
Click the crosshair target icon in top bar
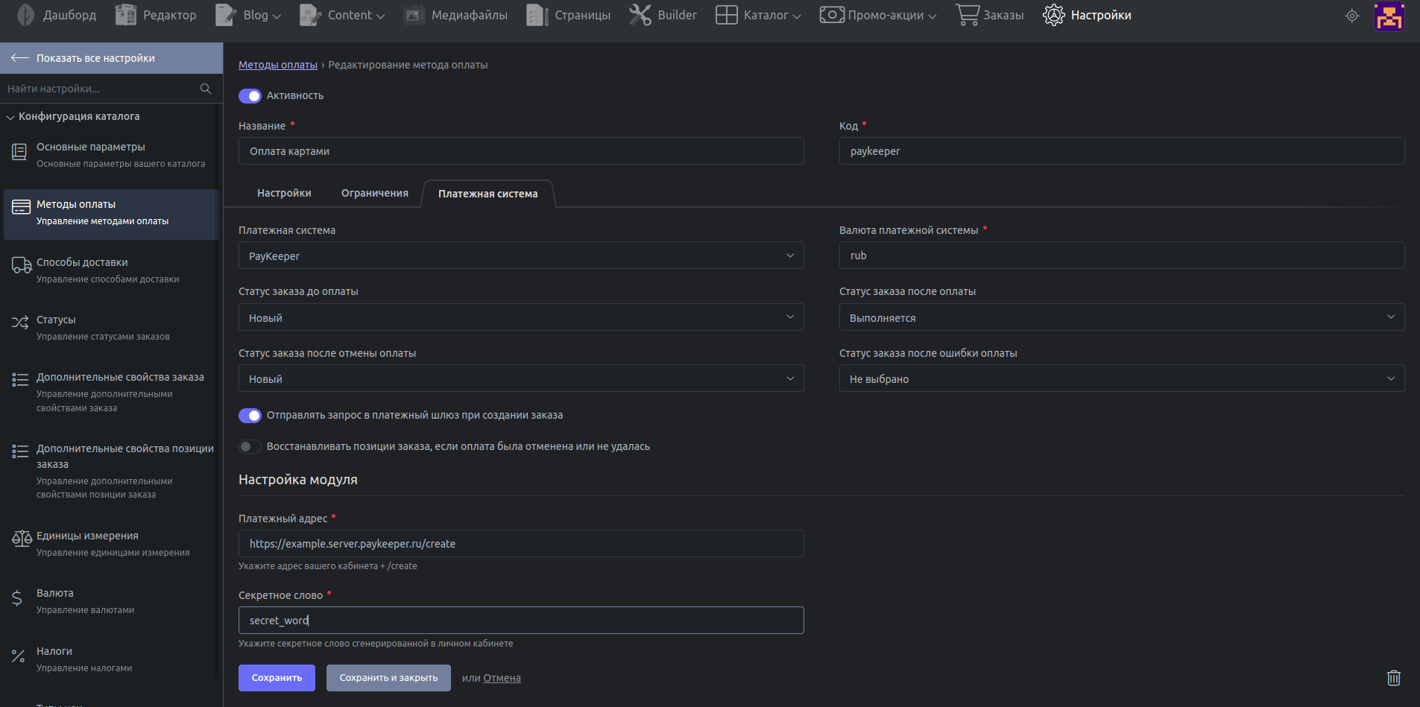(1351, 16)
